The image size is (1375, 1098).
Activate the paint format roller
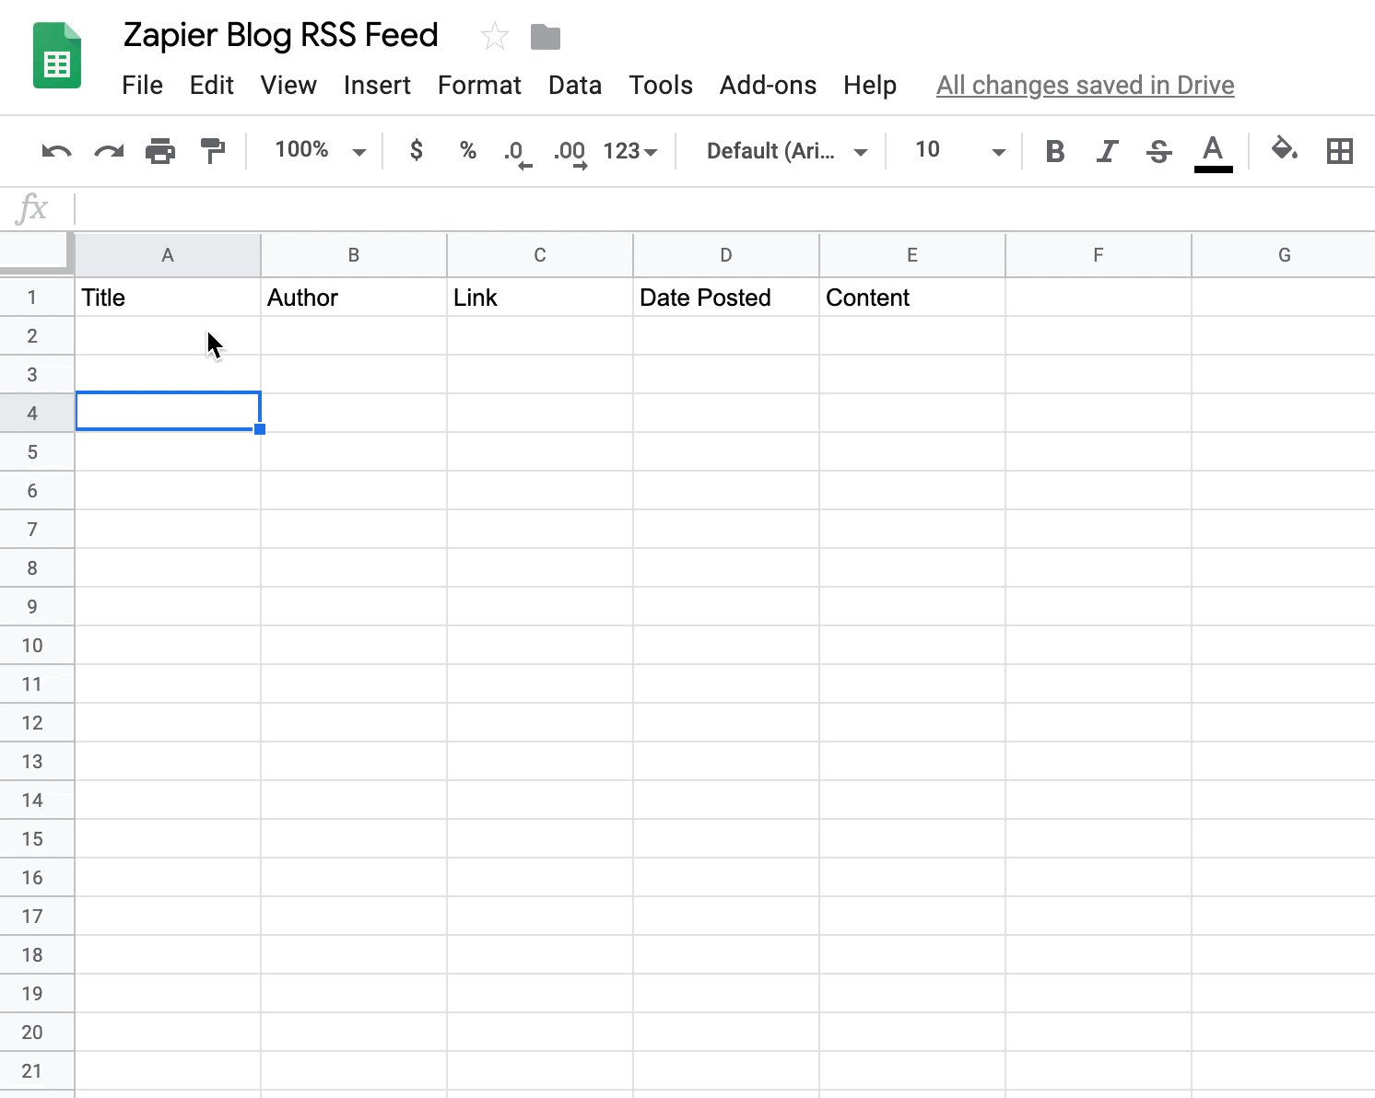(x=213, y=151)
